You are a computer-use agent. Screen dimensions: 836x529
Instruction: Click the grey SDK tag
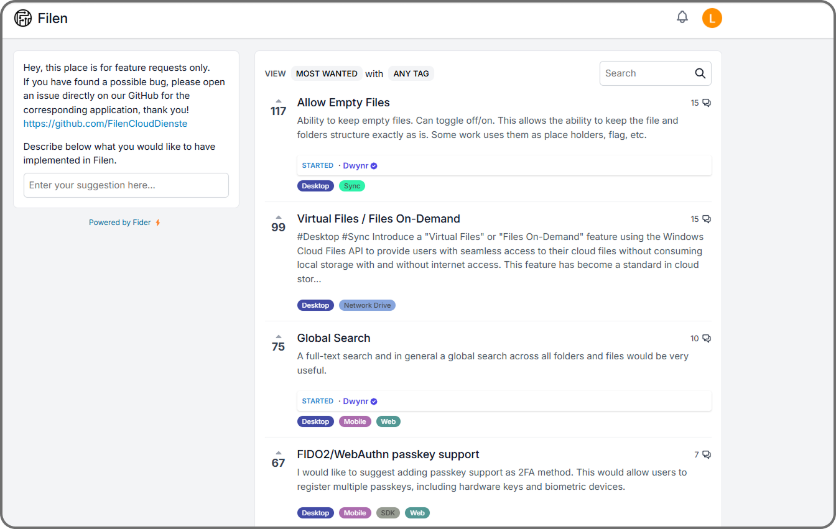click(388, 513)
